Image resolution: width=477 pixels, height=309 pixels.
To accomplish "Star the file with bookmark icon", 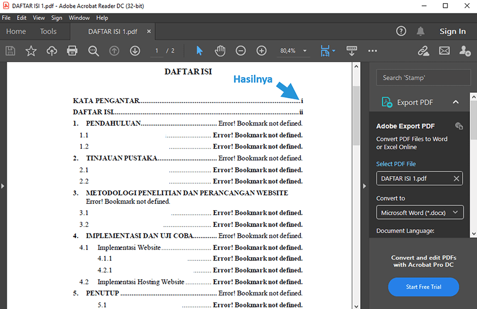I will point(31,51).
